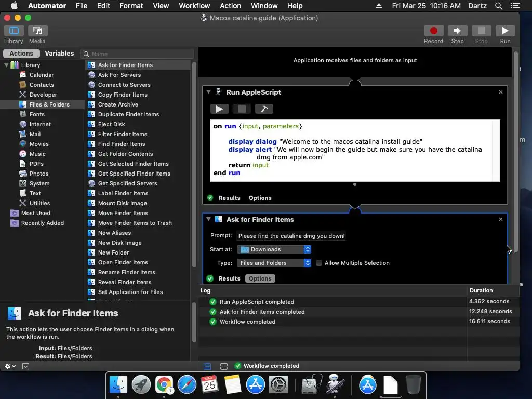This screenshot has width=532, height=399.
Task: Select the Utilities library category
Action: coord(39,203)
